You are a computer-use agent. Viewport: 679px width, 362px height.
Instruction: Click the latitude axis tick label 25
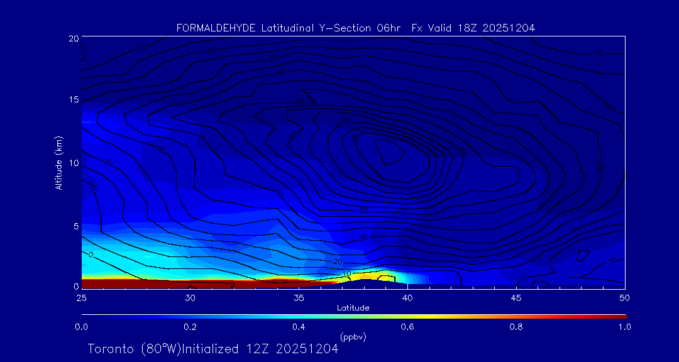tap(81, 297)
